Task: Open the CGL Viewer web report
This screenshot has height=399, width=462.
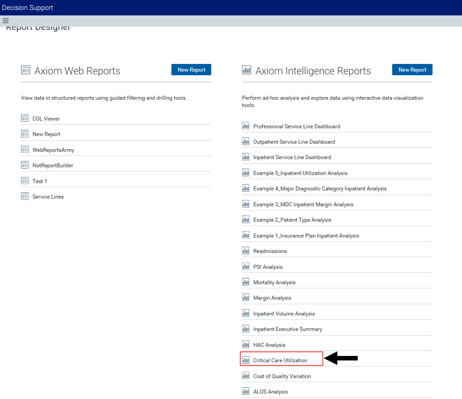Action: [46, 118]
